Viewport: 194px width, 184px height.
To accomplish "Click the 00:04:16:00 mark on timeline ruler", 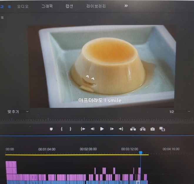I will 171,149.
